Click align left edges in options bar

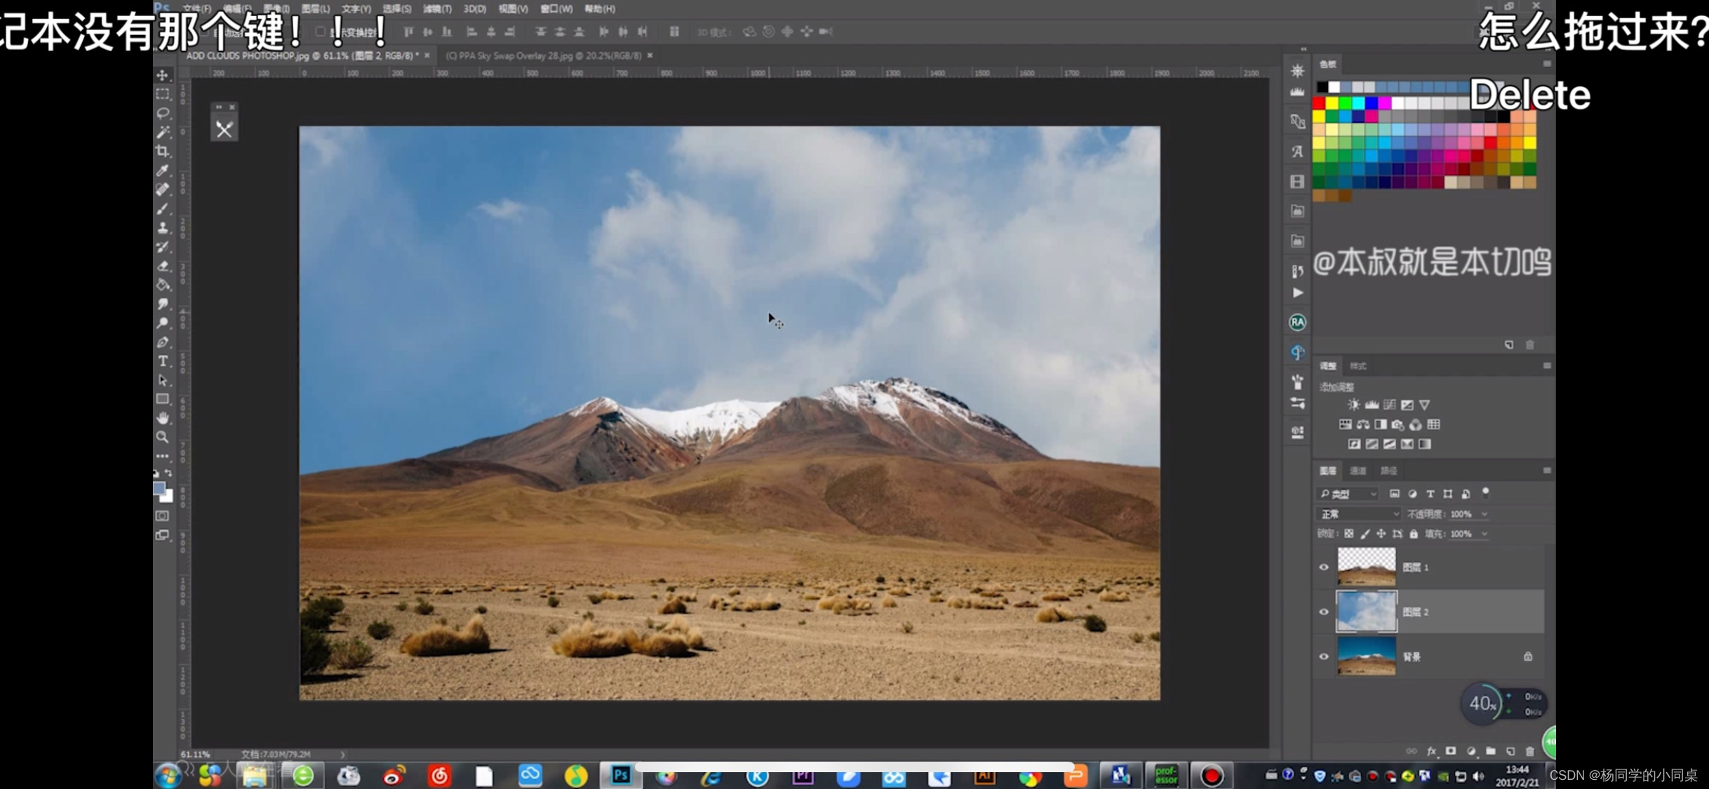471,32
